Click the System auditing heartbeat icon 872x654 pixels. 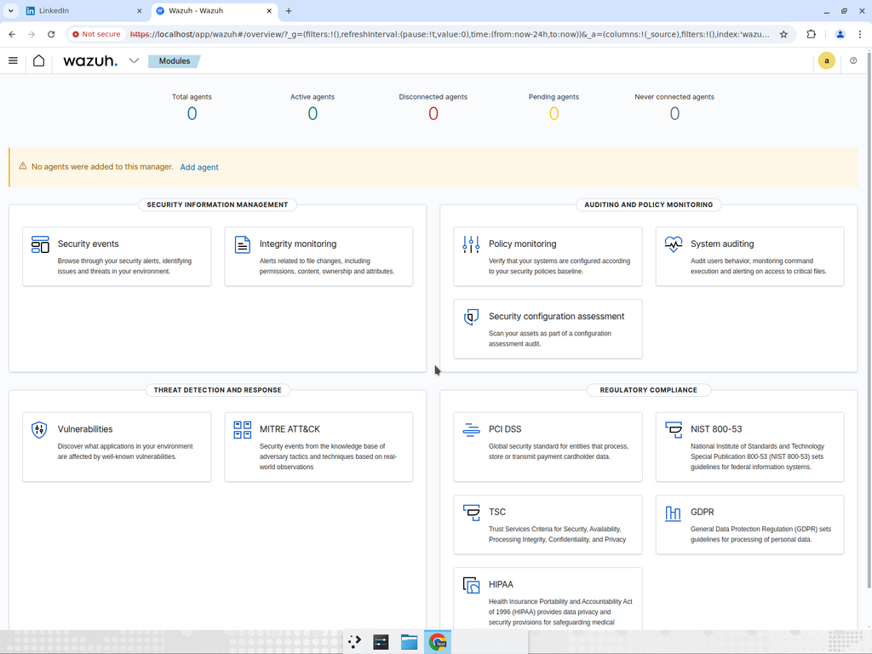(674, 244)
